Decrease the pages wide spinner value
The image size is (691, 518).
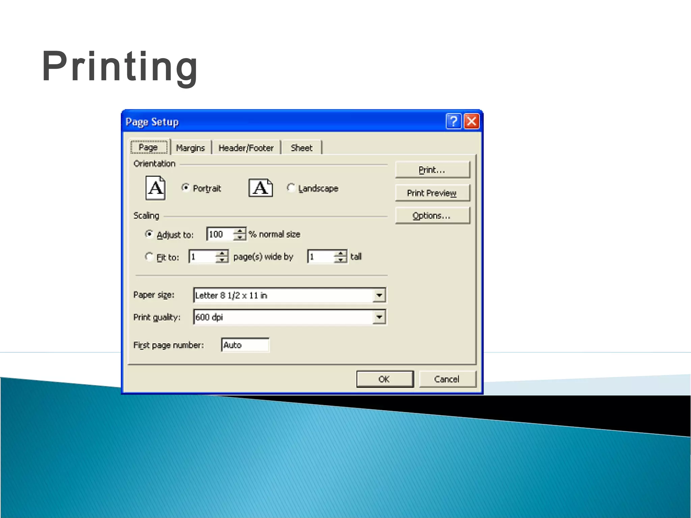(222, 260)
